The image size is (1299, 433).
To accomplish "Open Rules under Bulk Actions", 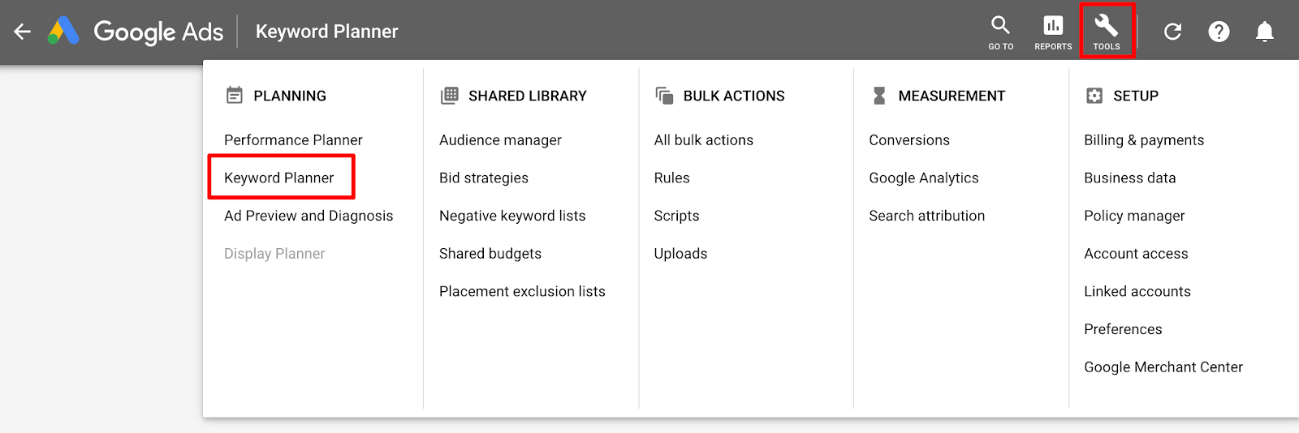I will click(x=672, y=178).
